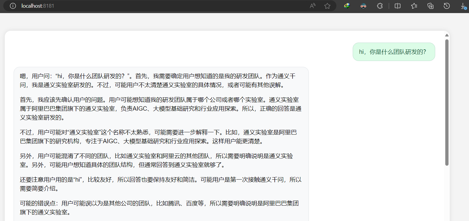Click the paragraph starting '还要注意用户用的是'
This screenshot has width=469, height=221.
[160, 184]
